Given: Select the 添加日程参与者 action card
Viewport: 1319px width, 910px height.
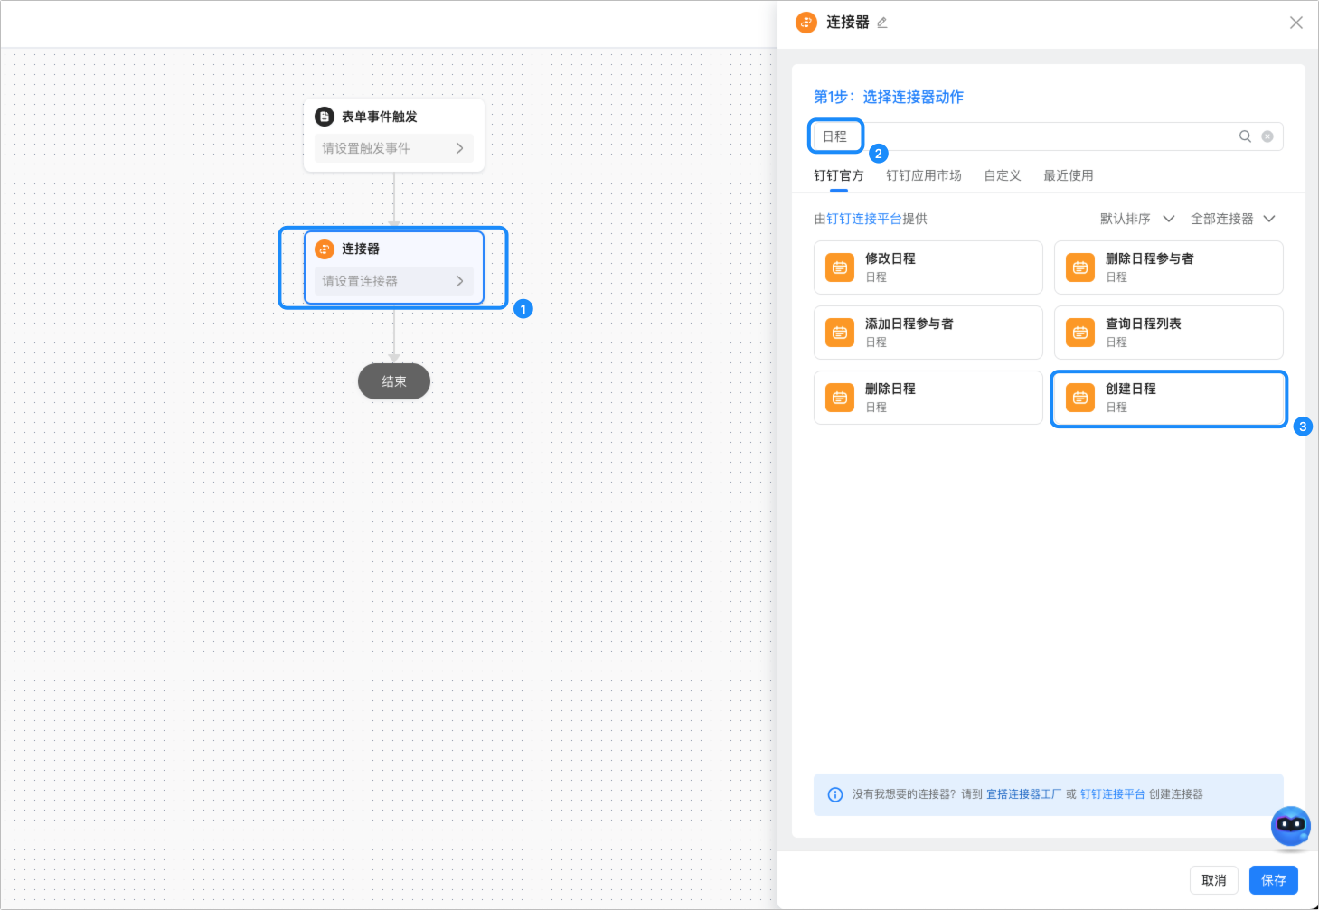Looking at the screenshot, I should (928, 333).
